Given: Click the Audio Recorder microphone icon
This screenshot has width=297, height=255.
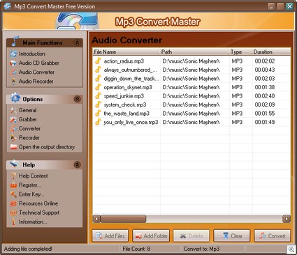Looking at the screenshot, I should 13,82.
